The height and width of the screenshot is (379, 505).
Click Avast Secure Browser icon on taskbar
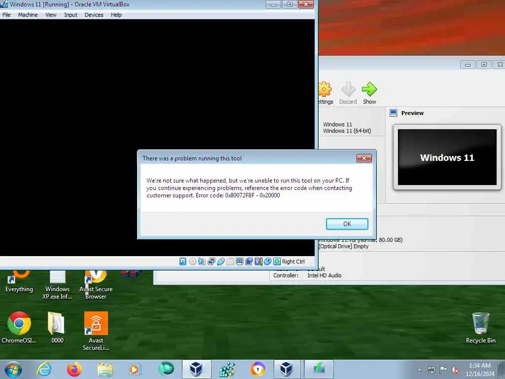coord(257,369)
